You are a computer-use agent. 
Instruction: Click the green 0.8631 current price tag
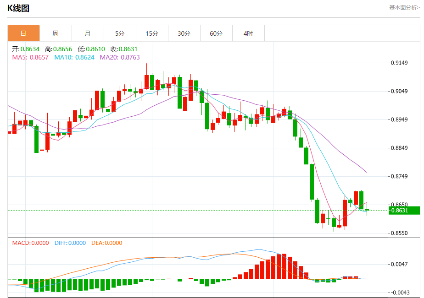[x=404, y=211]
